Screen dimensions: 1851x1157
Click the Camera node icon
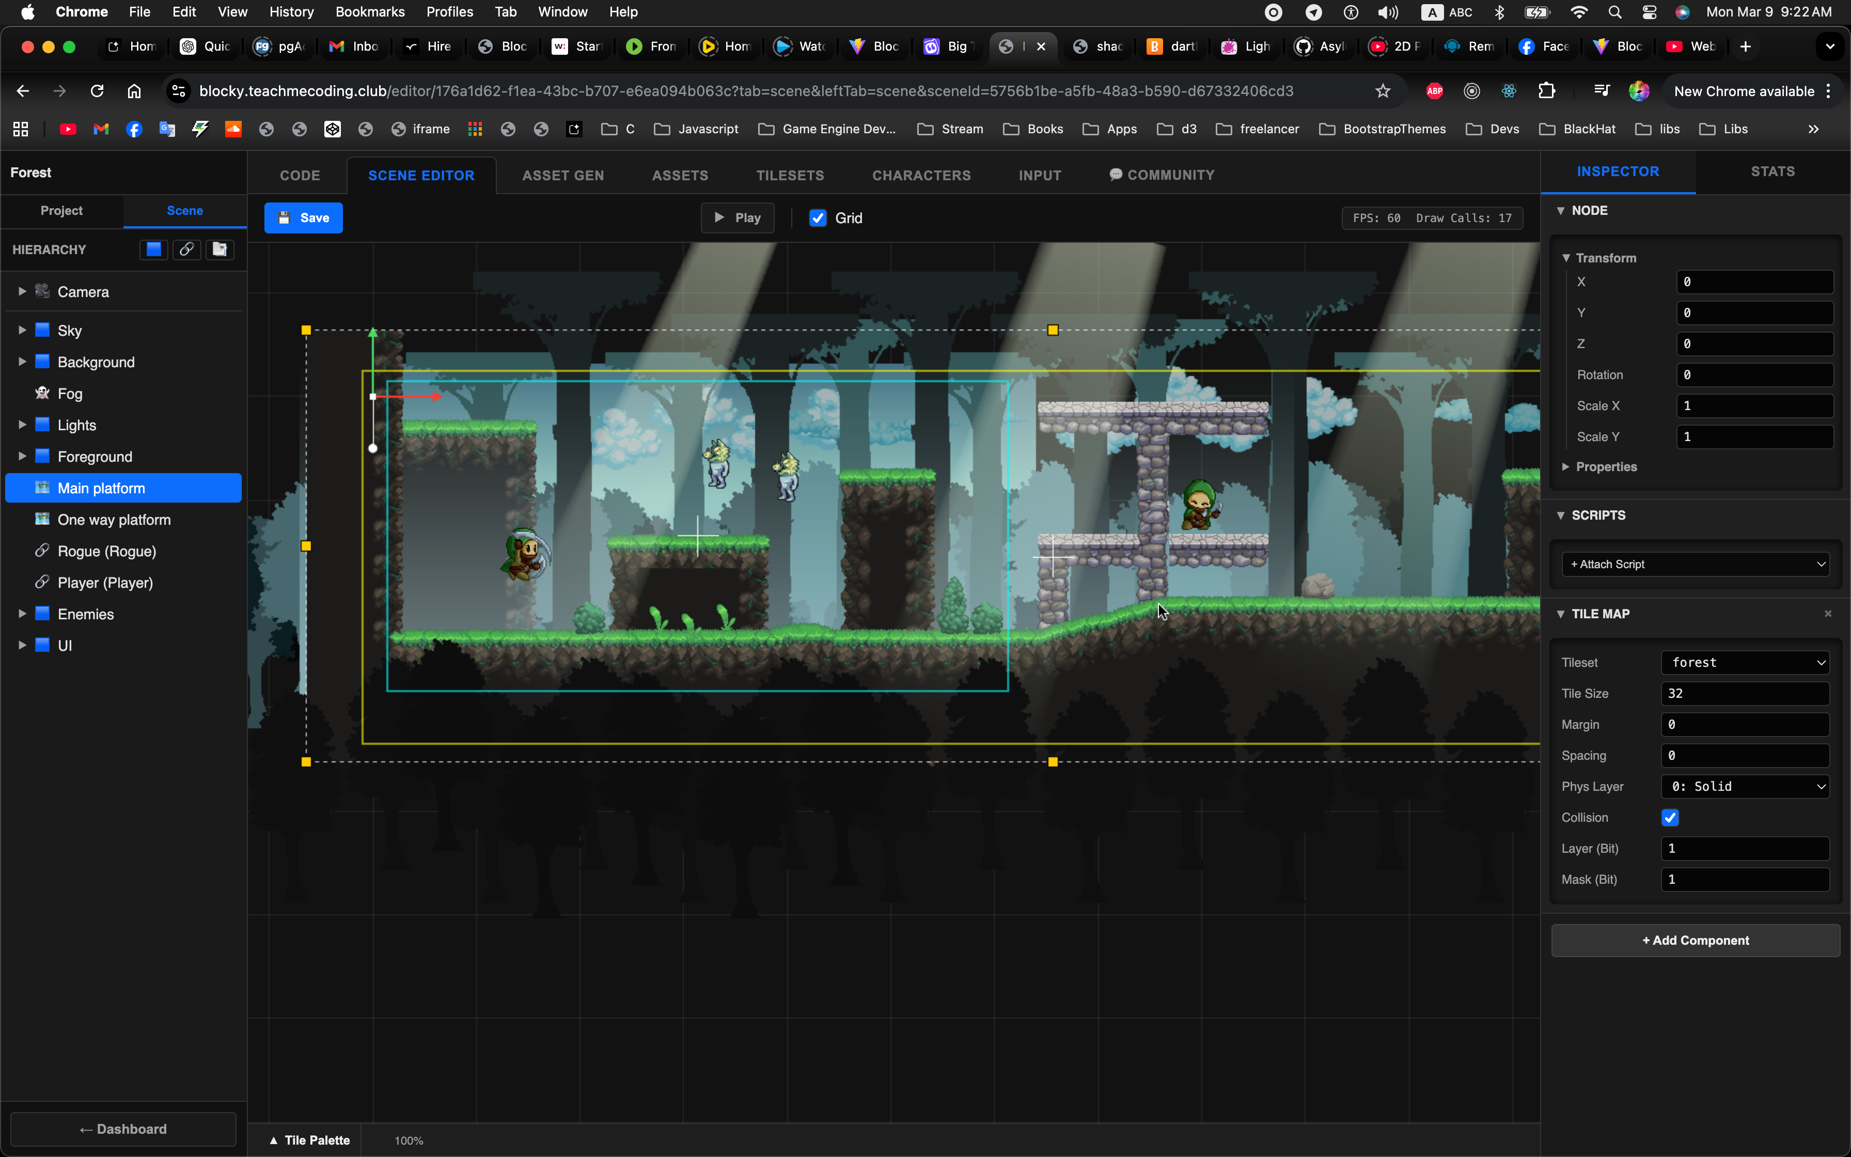[x=43, y=291]
